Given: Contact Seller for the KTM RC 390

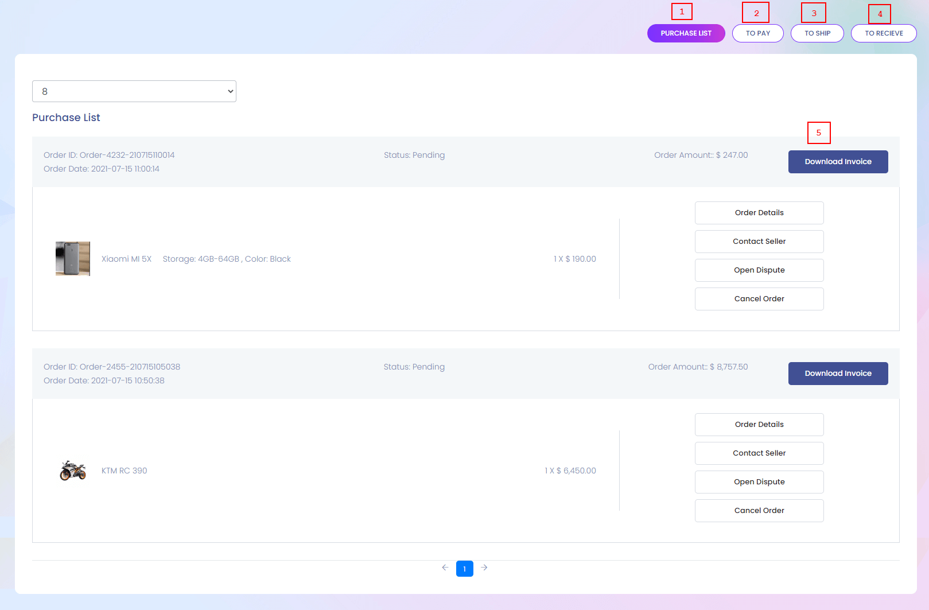Looking at the screenshot, I should tap(759, 453).
